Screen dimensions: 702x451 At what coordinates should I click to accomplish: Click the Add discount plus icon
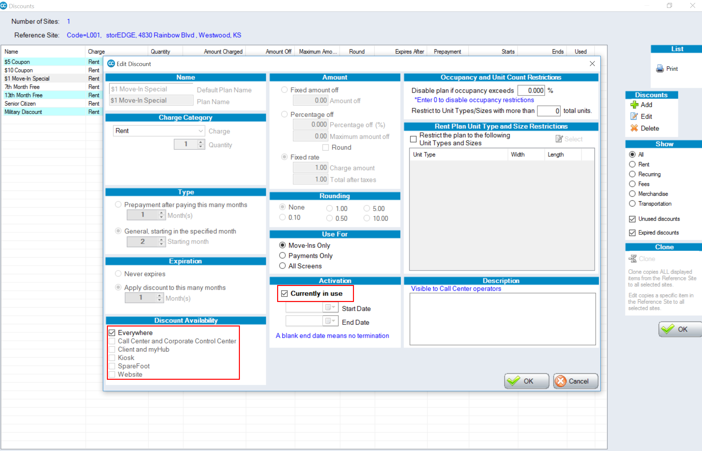click(x=634, y=105)
